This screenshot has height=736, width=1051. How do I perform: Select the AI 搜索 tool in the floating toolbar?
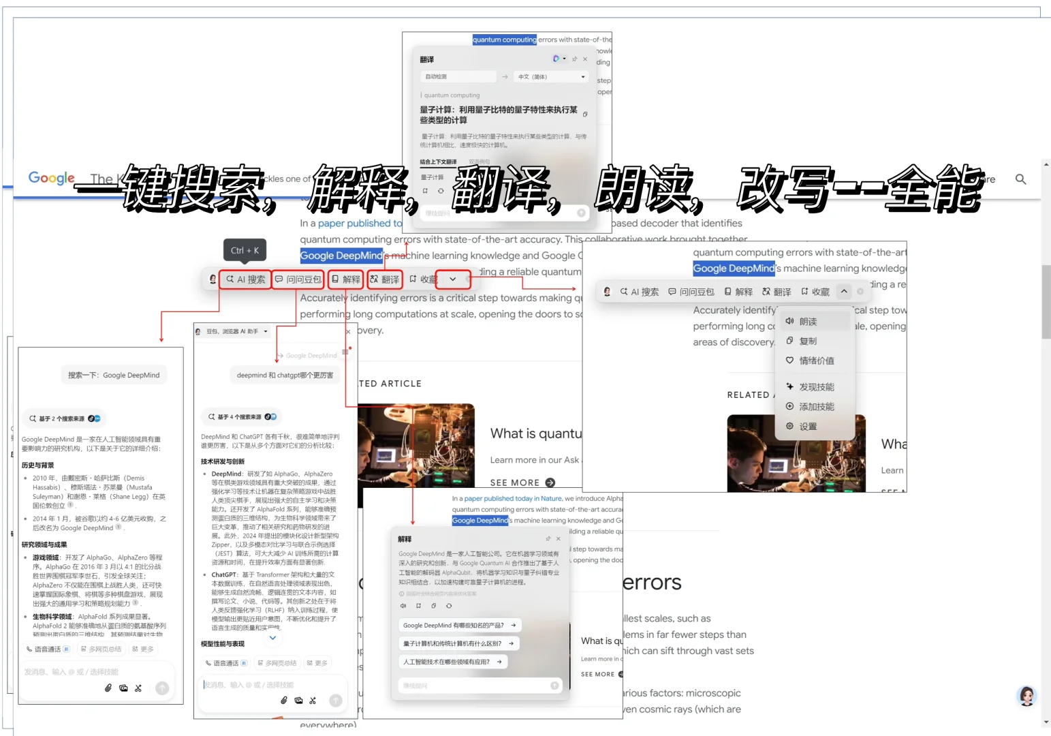(245, 279)
